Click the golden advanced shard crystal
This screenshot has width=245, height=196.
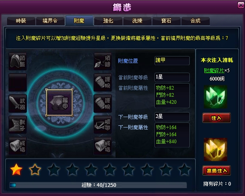point(216,149)
